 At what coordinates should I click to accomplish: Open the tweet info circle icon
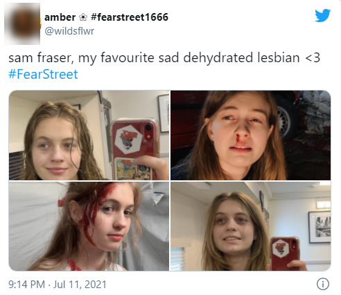pyautogui.click(x=323, y=284)
